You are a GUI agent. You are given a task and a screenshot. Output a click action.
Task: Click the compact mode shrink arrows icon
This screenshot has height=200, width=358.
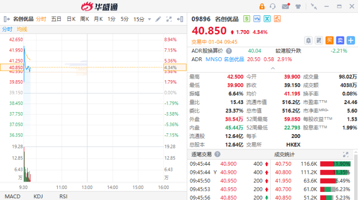tap(314, 6)
